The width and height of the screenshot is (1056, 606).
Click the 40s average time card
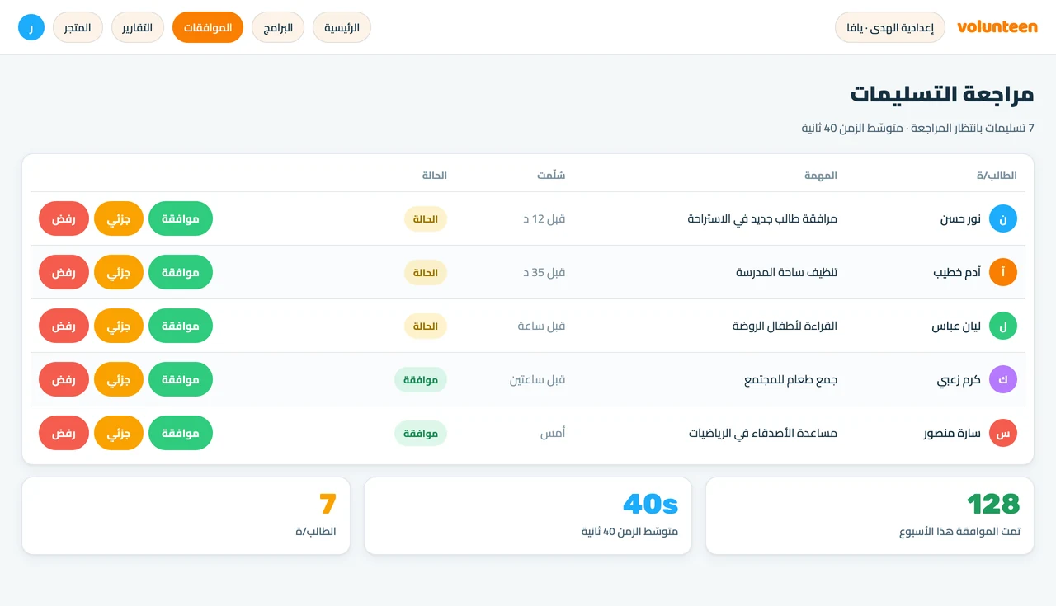tap(528, 515)
